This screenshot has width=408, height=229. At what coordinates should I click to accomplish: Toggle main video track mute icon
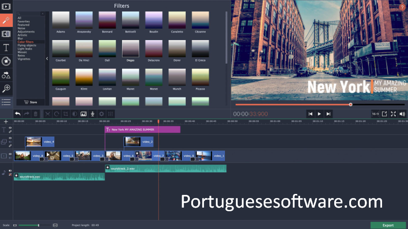click(10, 158)
